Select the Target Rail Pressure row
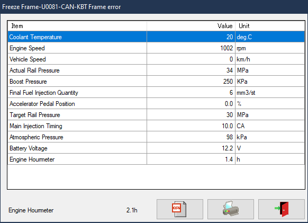This screenshot has width=308, height=223. [156, 114]
